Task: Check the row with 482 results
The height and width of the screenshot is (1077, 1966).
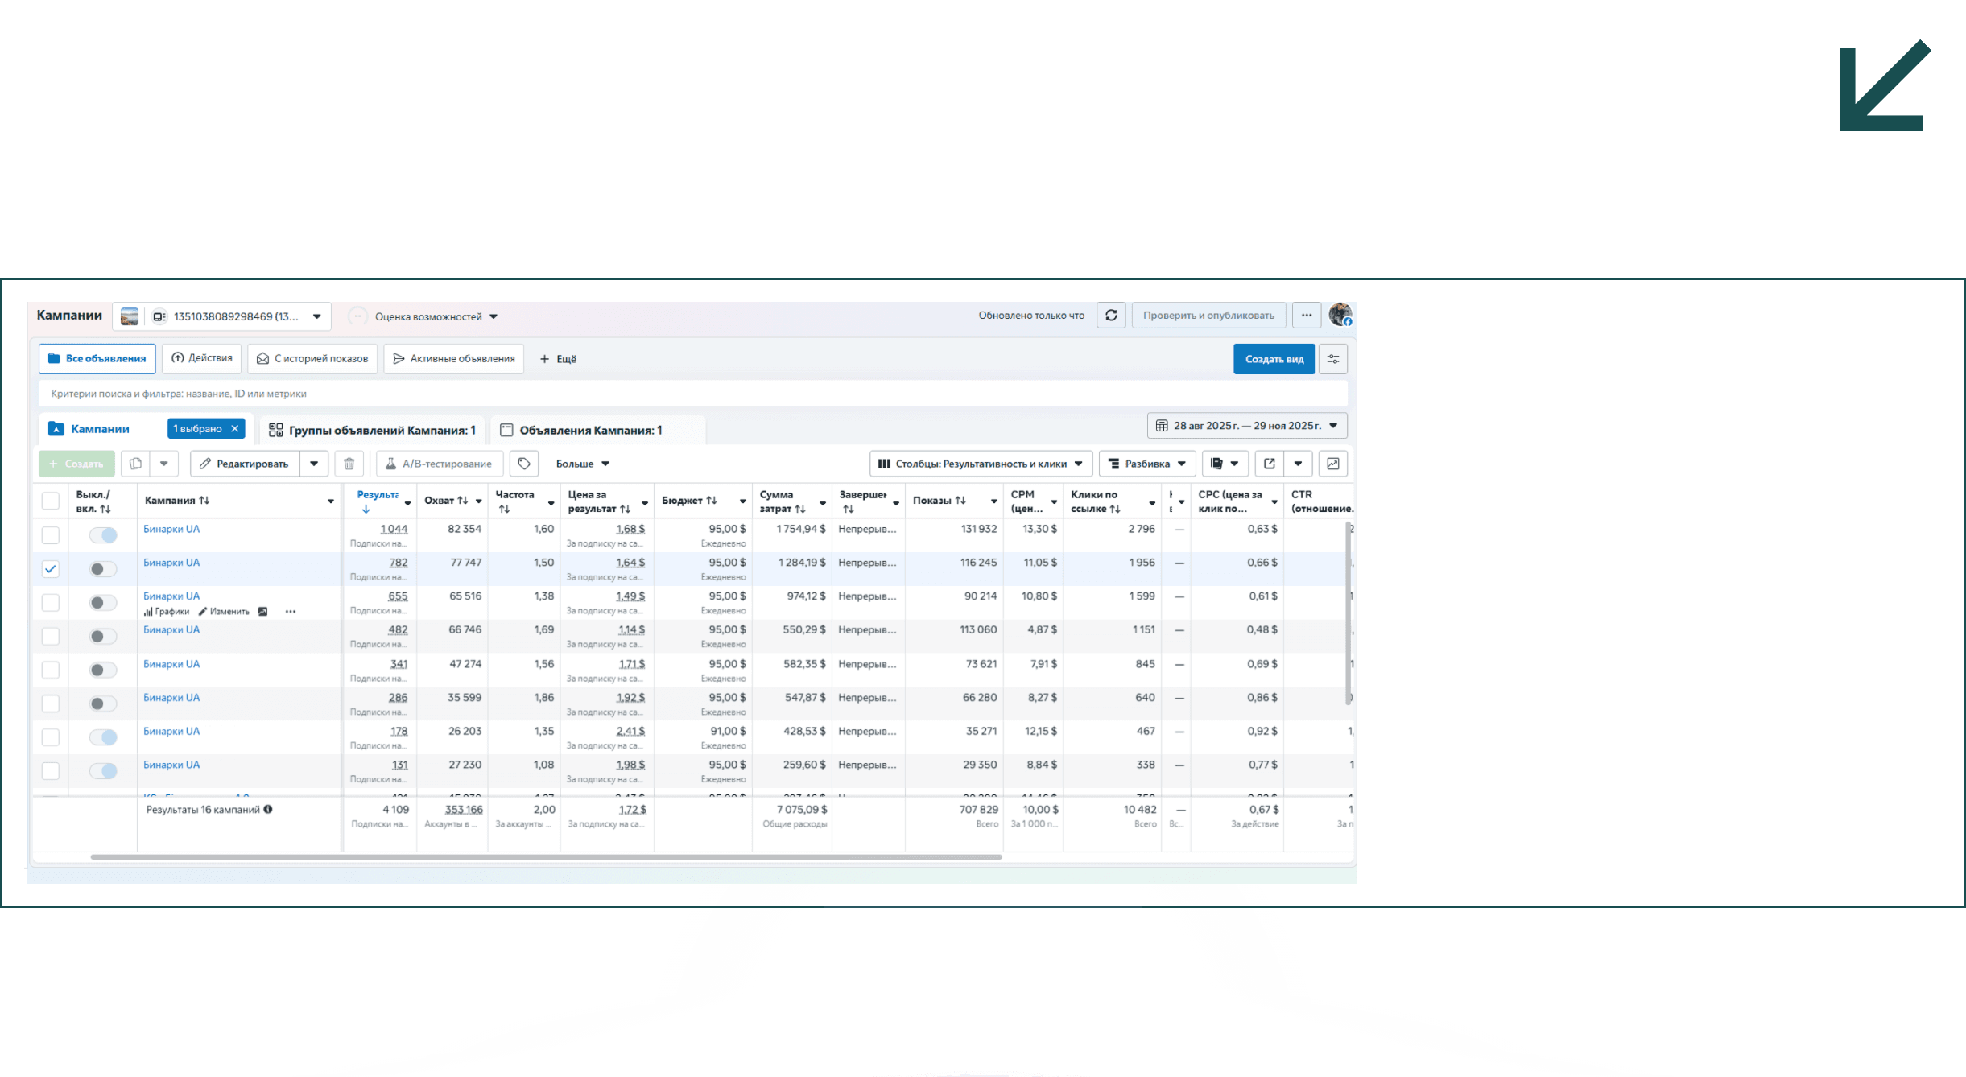Action: coord(50,637)
